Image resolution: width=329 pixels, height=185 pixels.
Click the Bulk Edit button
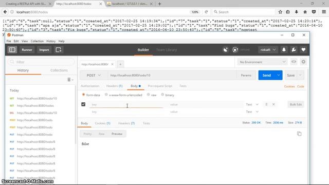pyautogui.click(x=296, y=104)
